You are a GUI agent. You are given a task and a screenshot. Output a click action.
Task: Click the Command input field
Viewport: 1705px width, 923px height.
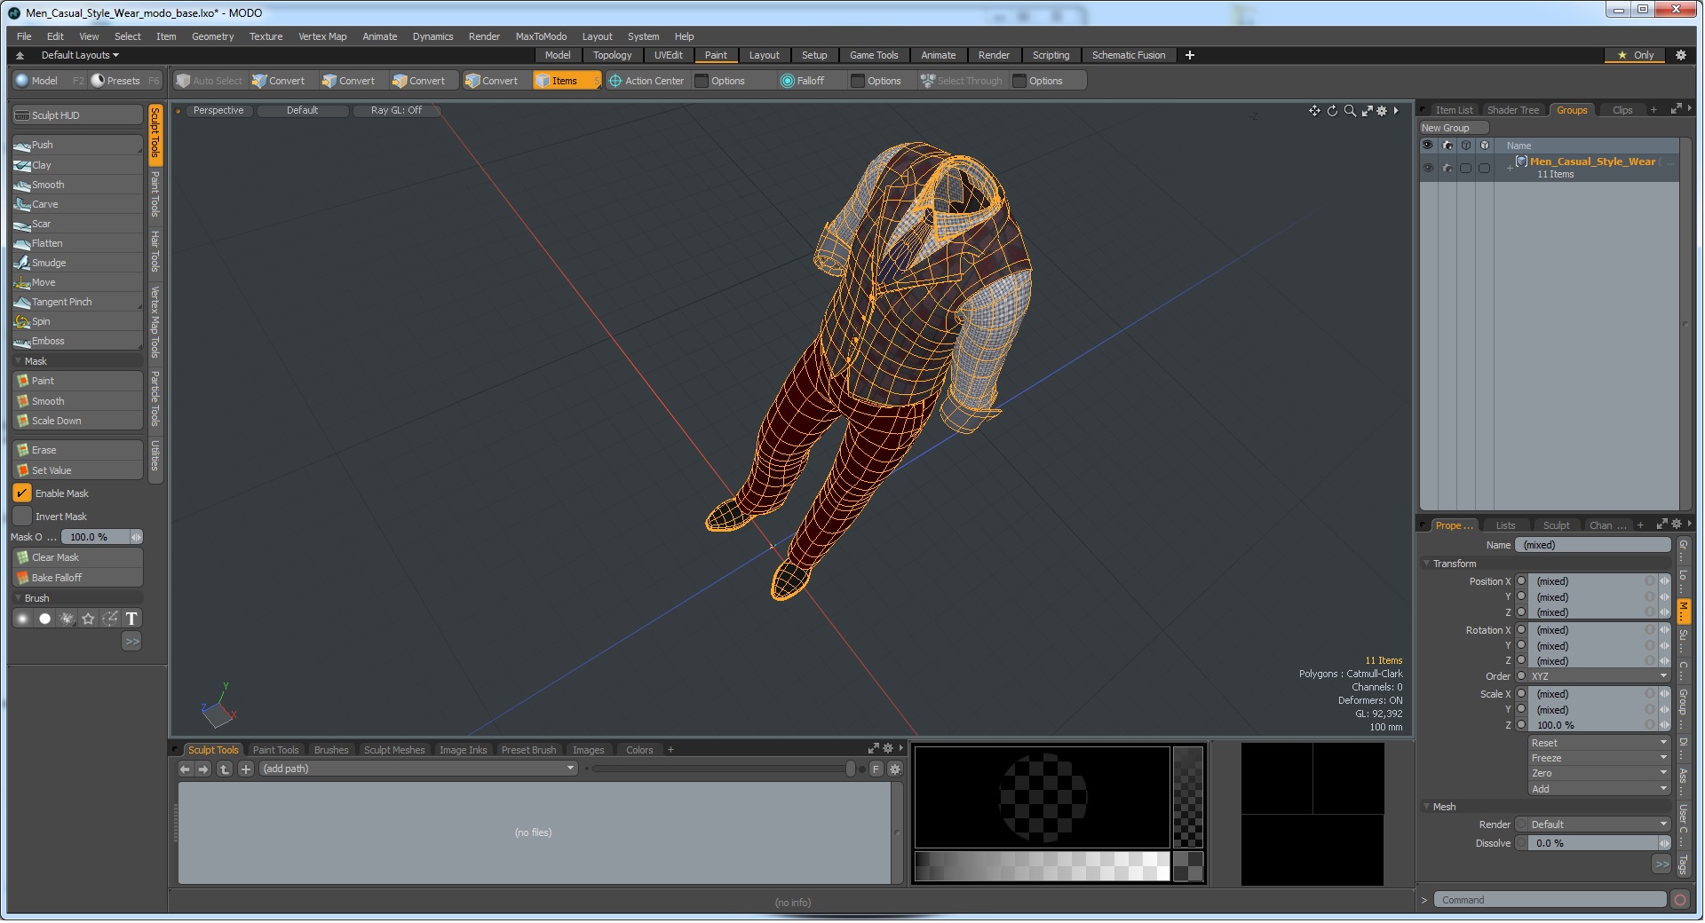tap(1550, 900)
